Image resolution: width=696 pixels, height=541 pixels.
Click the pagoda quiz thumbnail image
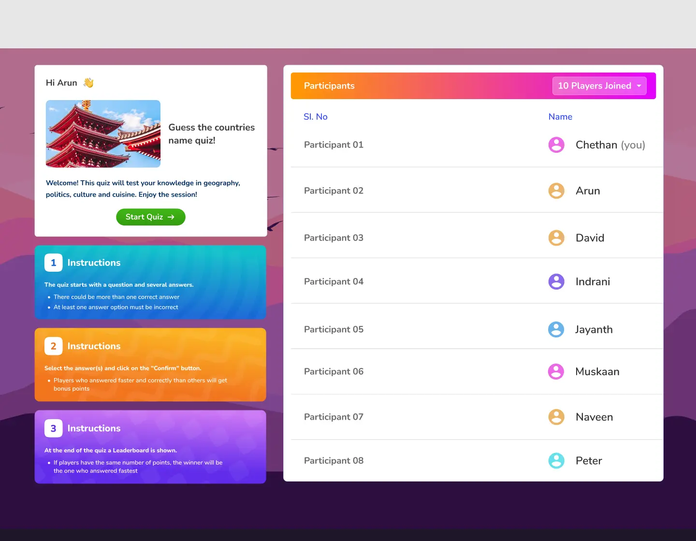click(103, 134)
